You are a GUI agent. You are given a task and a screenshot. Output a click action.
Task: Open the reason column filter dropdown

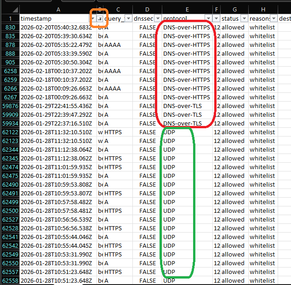click(274, 18)
